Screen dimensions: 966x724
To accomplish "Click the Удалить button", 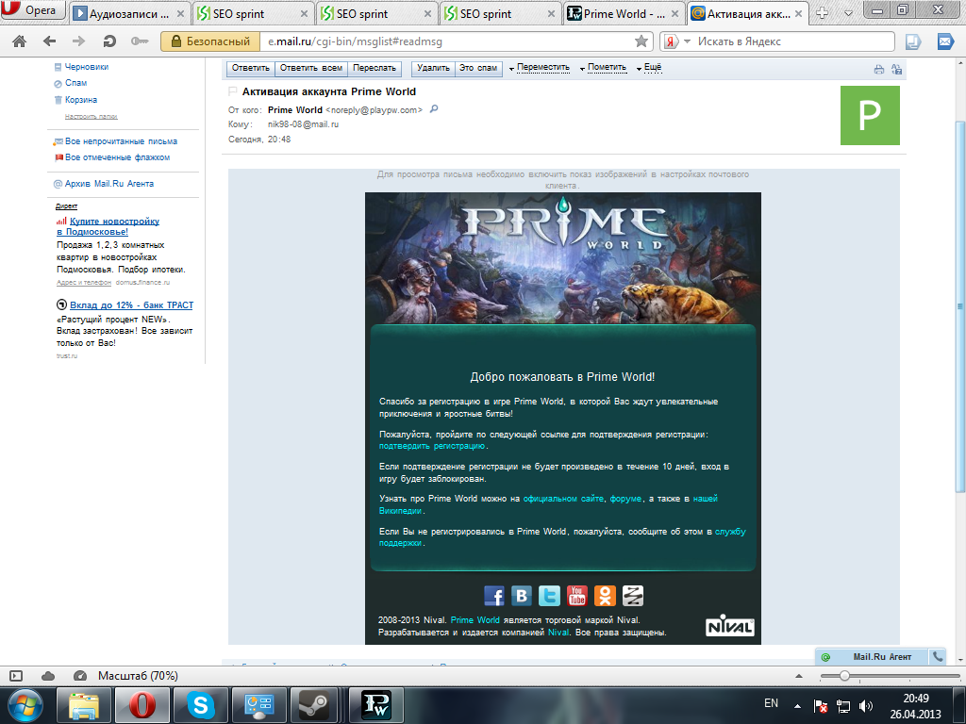I will tap(433, 68).
